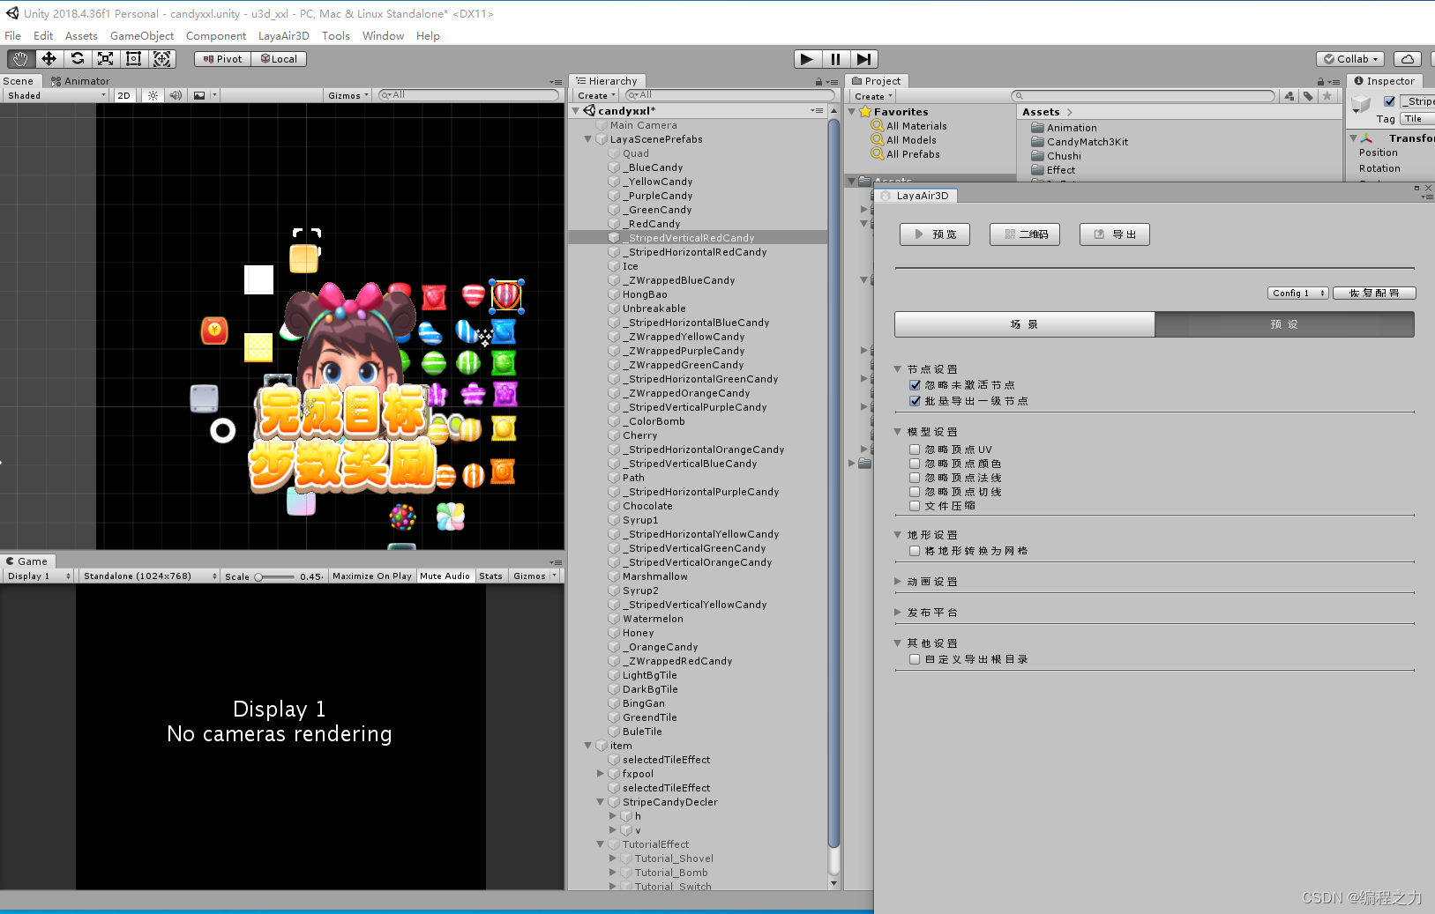The height and width of the screenshot is (914, 1435).
Task: Toggle scene audio icon
Action: pos(176,95)
